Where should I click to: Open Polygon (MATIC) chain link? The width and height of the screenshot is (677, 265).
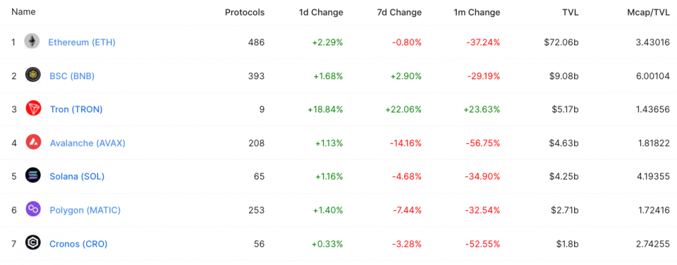click(85, 210)
